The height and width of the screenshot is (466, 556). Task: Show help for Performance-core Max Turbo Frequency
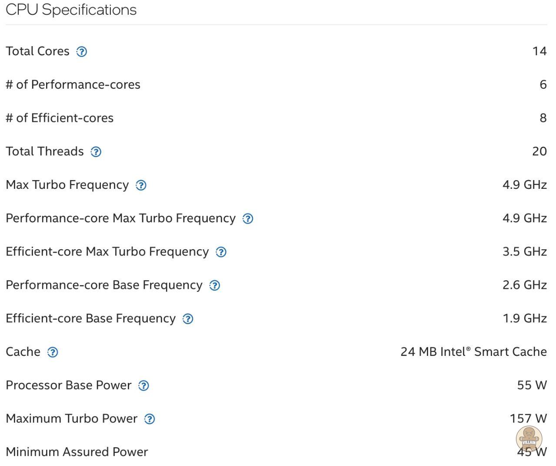point(248,219)
